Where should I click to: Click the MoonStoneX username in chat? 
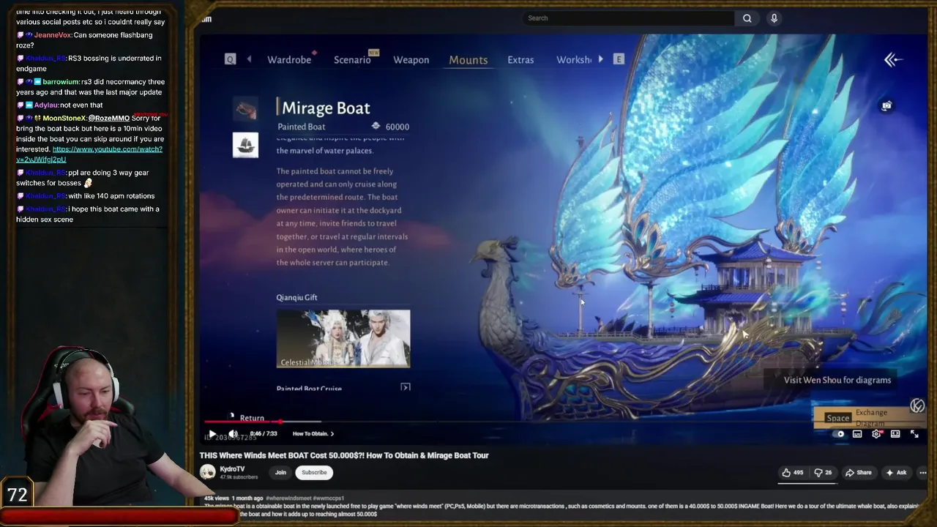(x=64, y=119)
